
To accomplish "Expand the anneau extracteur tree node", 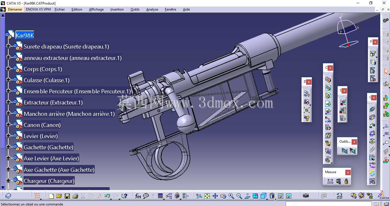I will [8, 57].
